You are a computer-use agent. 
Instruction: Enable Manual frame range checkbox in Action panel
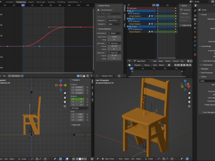(181, 14)
